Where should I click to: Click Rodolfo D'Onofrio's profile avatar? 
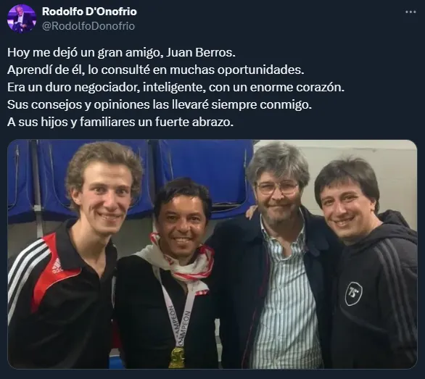22,19
